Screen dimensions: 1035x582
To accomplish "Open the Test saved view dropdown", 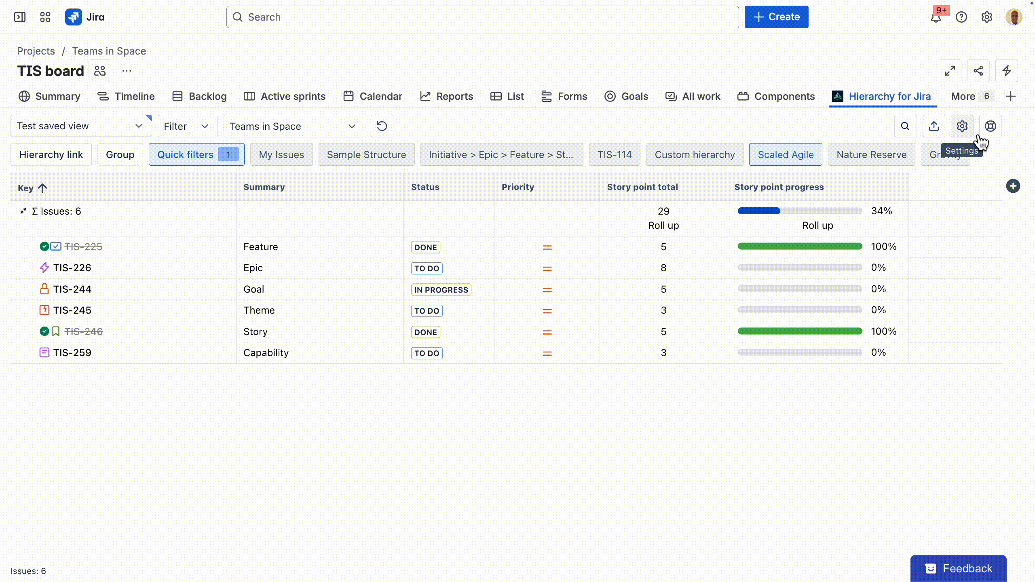I will [81, 126].
